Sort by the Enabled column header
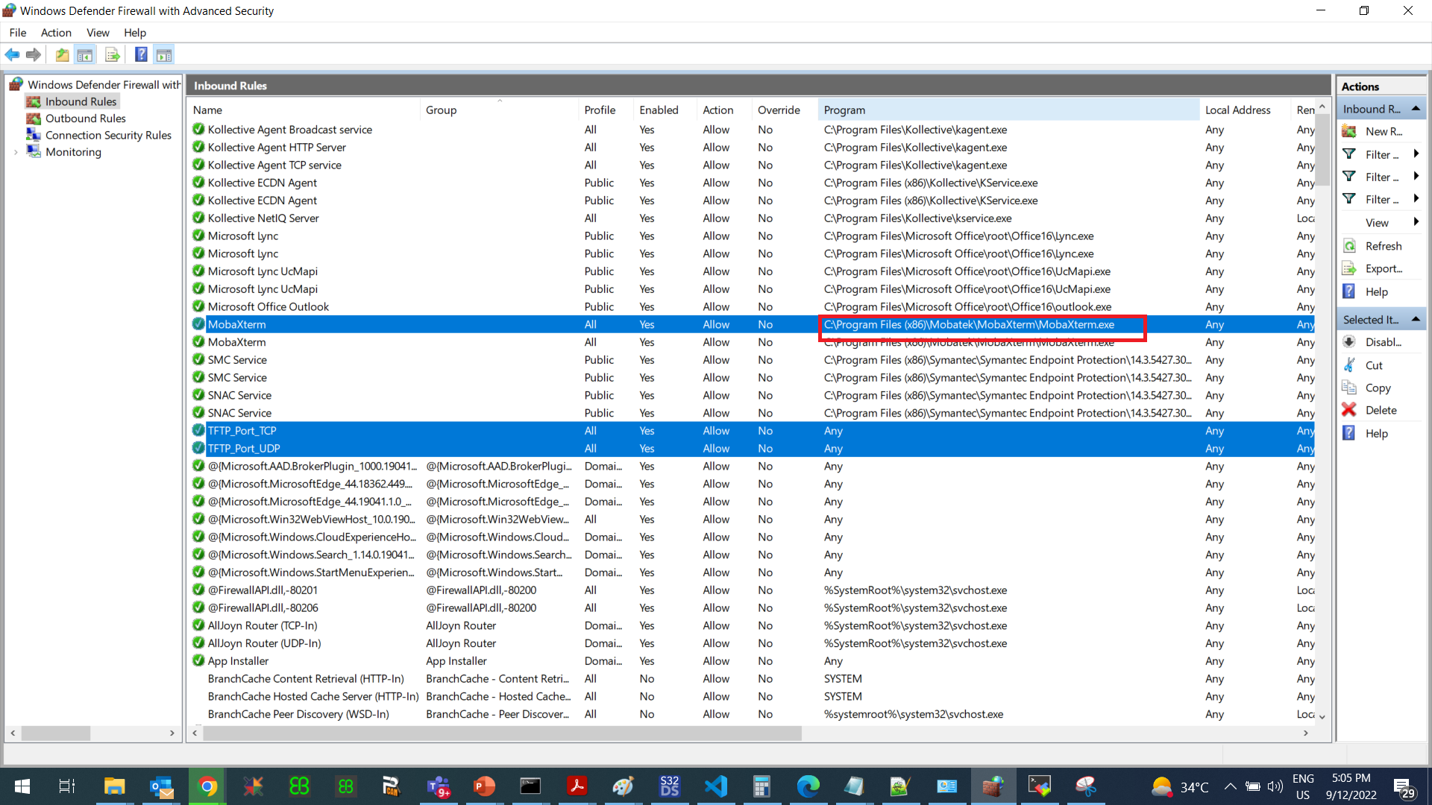 (665, 110)
